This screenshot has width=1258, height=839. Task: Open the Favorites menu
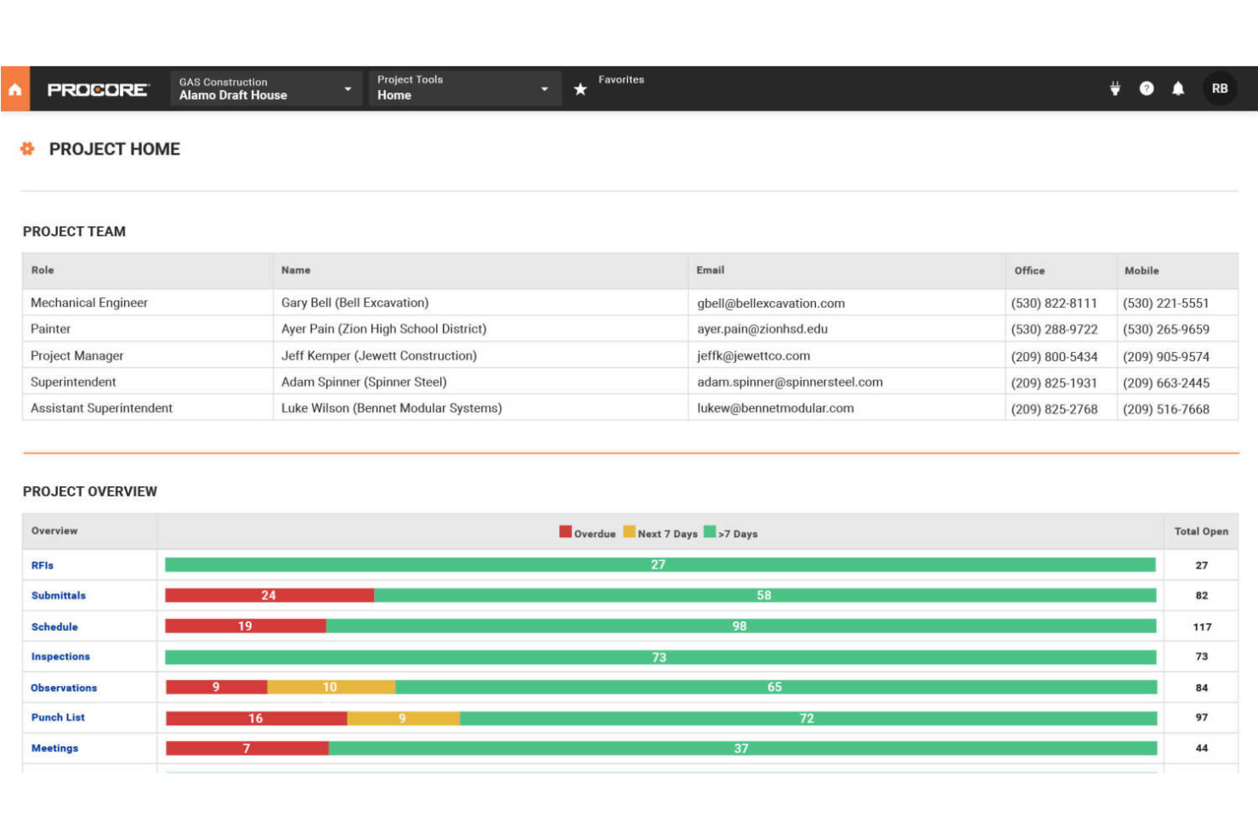(621, 80)
